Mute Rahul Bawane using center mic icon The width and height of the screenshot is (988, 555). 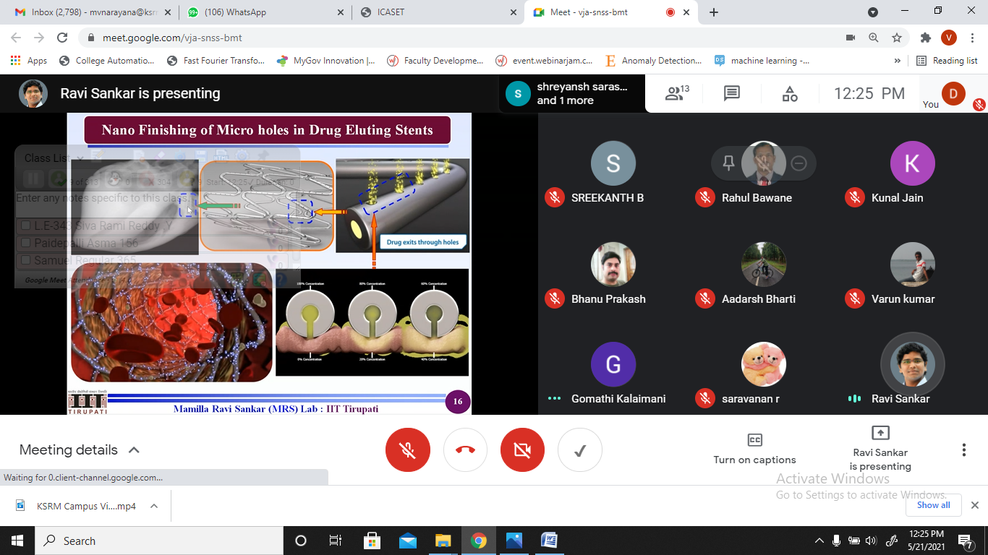pos(764,163)
